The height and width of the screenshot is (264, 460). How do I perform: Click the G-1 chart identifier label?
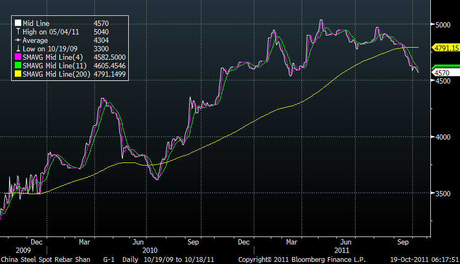(109, 259)
